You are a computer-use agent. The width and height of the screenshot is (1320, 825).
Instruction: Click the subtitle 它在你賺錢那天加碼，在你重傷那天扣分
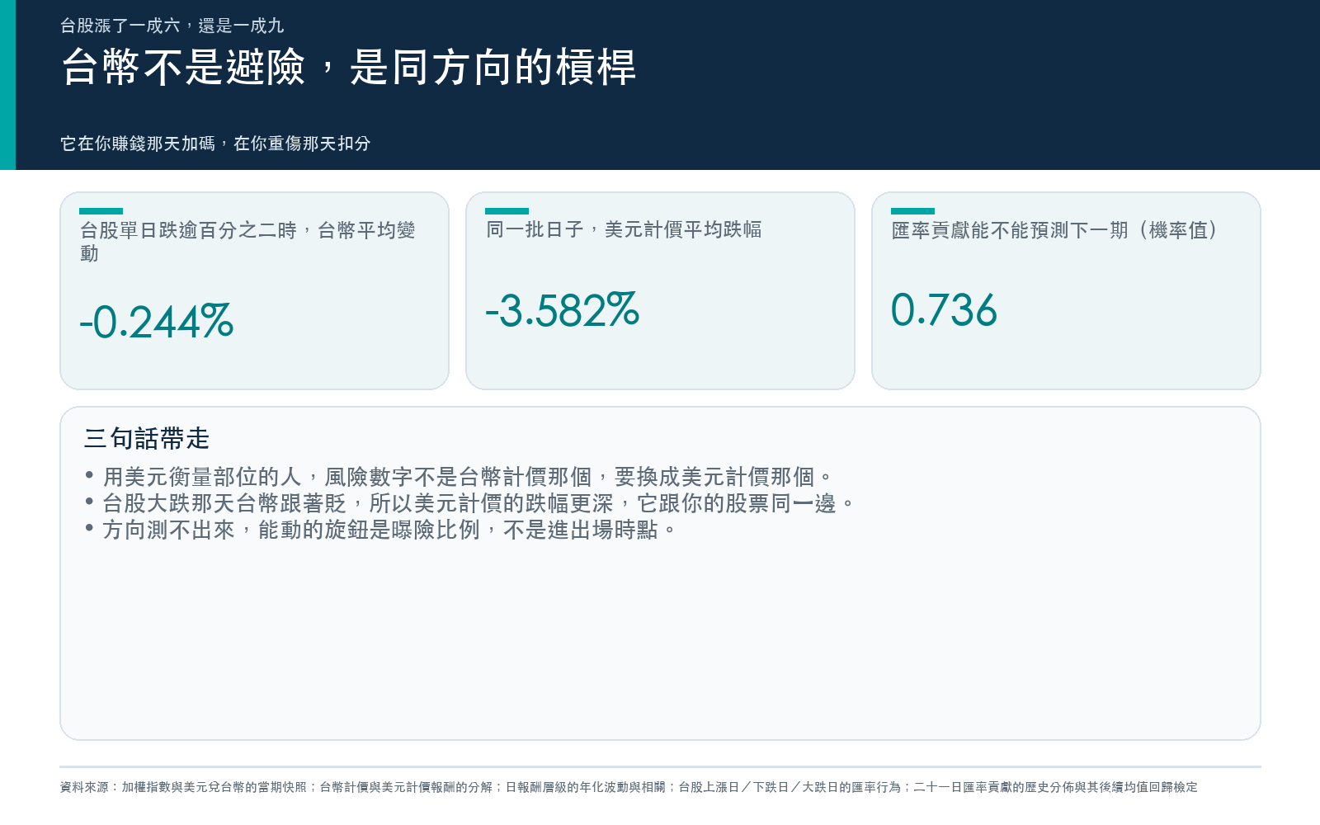pyautogui.click(x=215, y=144)
